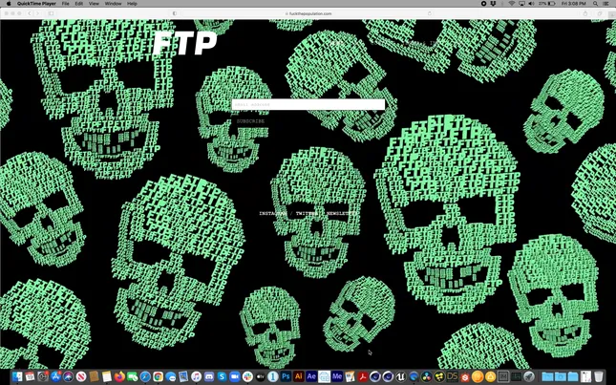Open Skype in the dock
Image resolution: width=616 pixels, height=385 pixels.
[x=222, y=376]
